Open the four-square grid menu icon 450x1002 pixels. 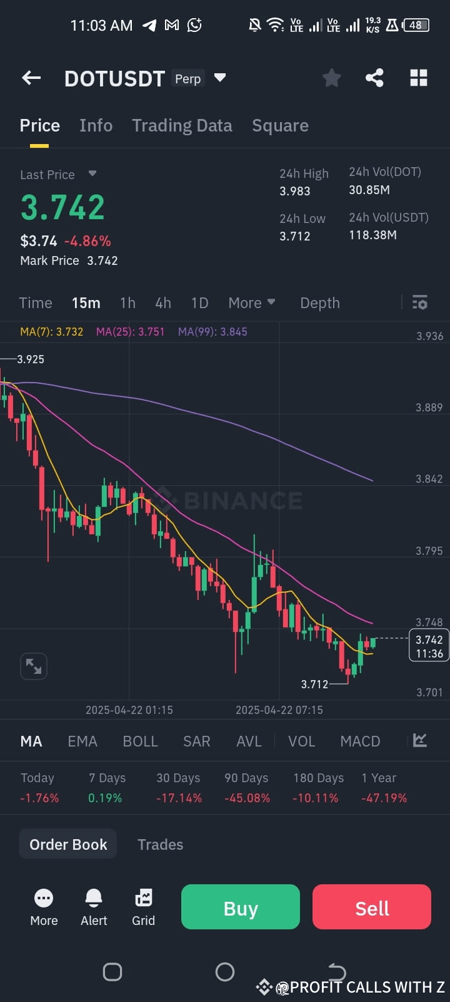tap(419, 78)
